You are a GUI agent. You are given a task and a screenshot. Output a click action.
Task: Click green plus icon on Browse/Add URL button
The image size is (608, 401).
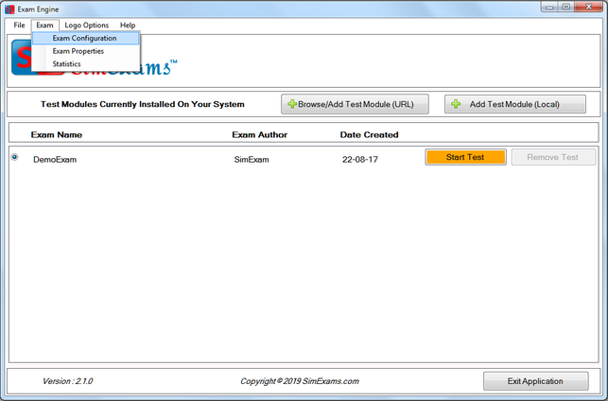click(x=292, y=104)
